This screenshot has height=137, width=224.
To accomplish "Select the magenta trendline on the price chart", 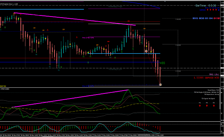I will point(75,19).
